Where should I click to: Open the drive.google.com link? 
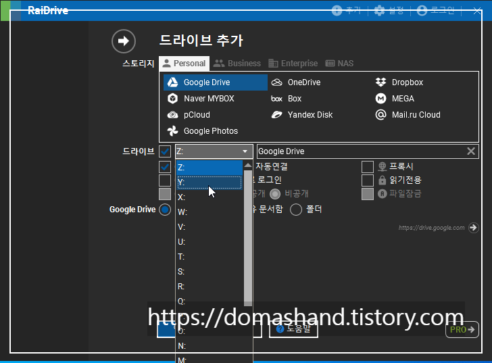(x=431, y=228)
